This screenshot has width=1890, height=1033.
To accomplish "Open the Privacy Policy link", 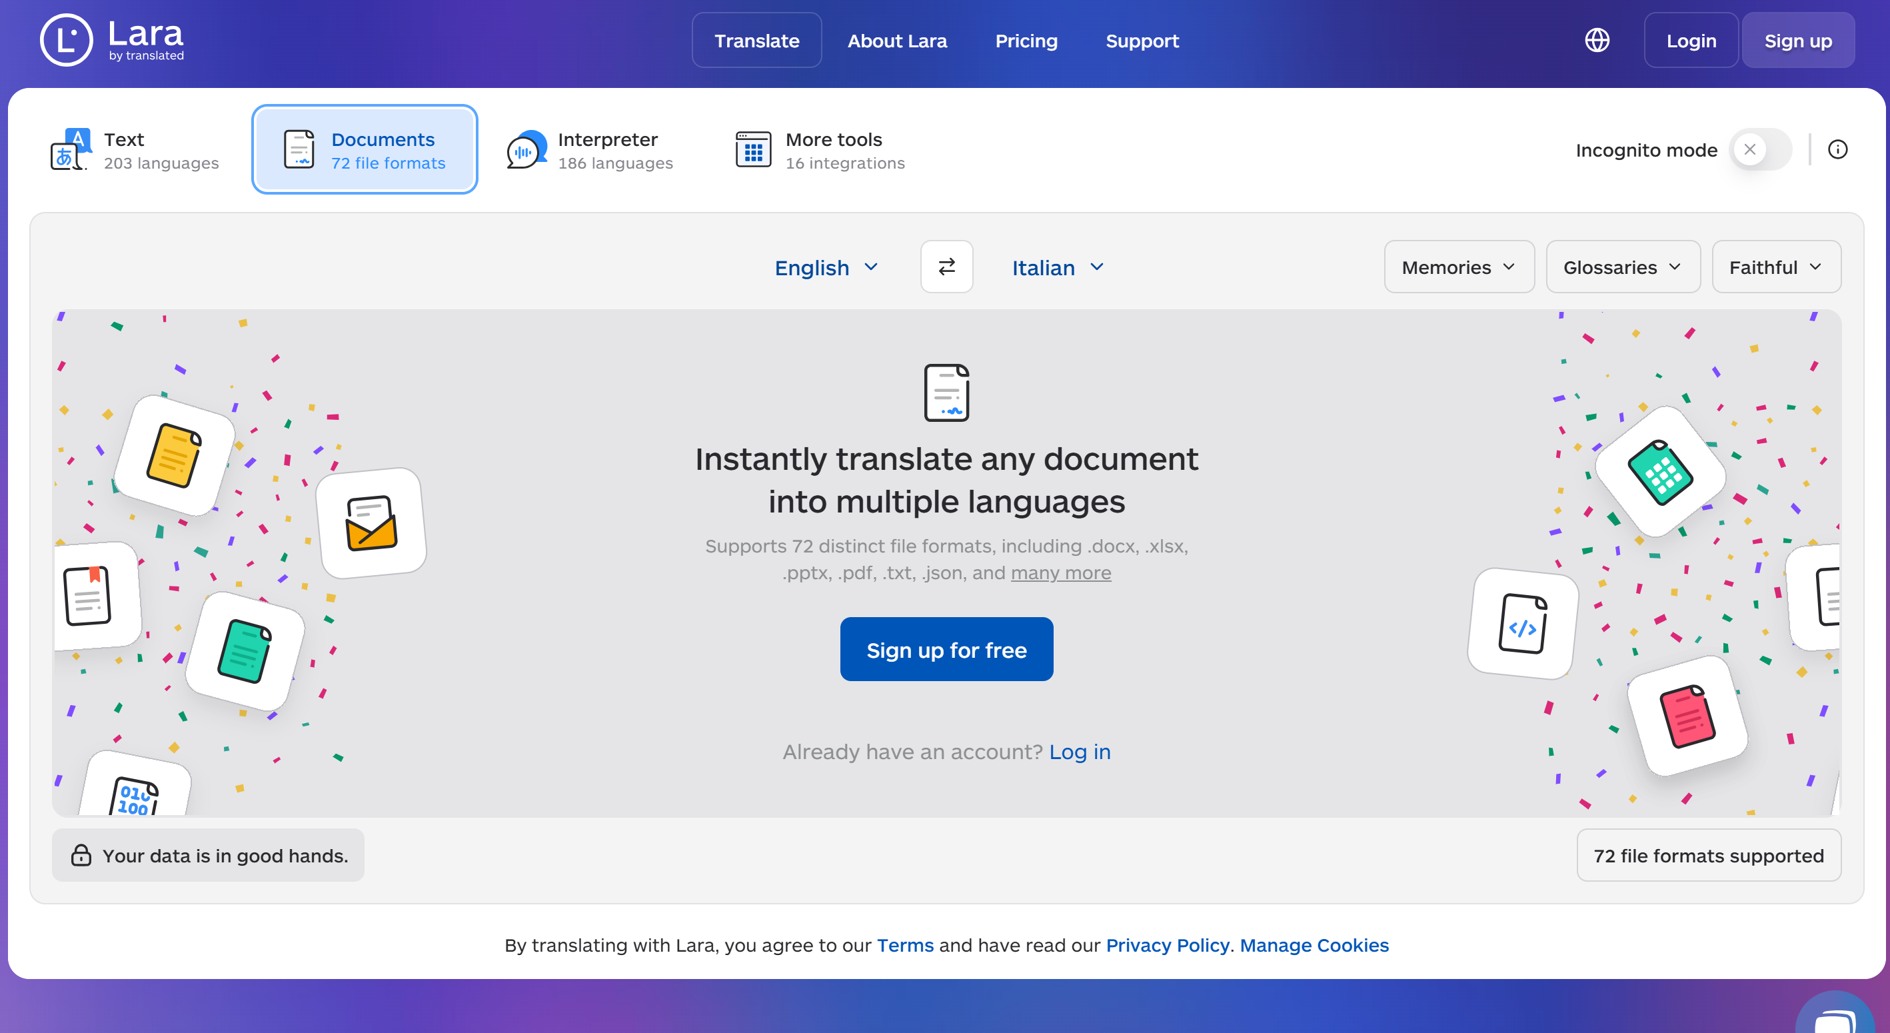I will point(1168,945).
